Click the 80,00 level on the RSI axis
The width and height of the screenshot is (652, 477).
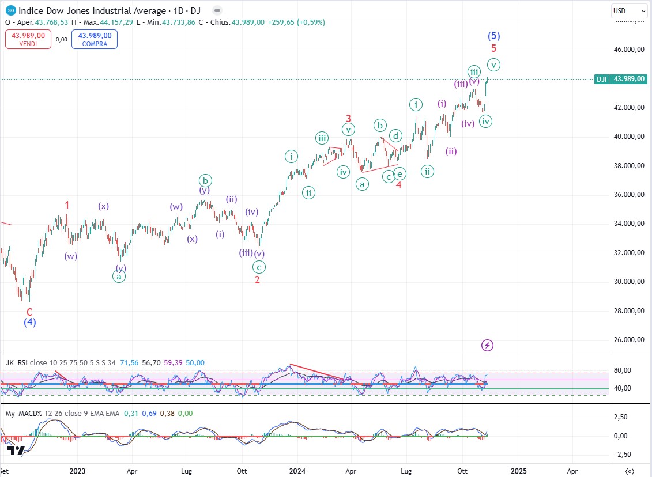point(623,370)
